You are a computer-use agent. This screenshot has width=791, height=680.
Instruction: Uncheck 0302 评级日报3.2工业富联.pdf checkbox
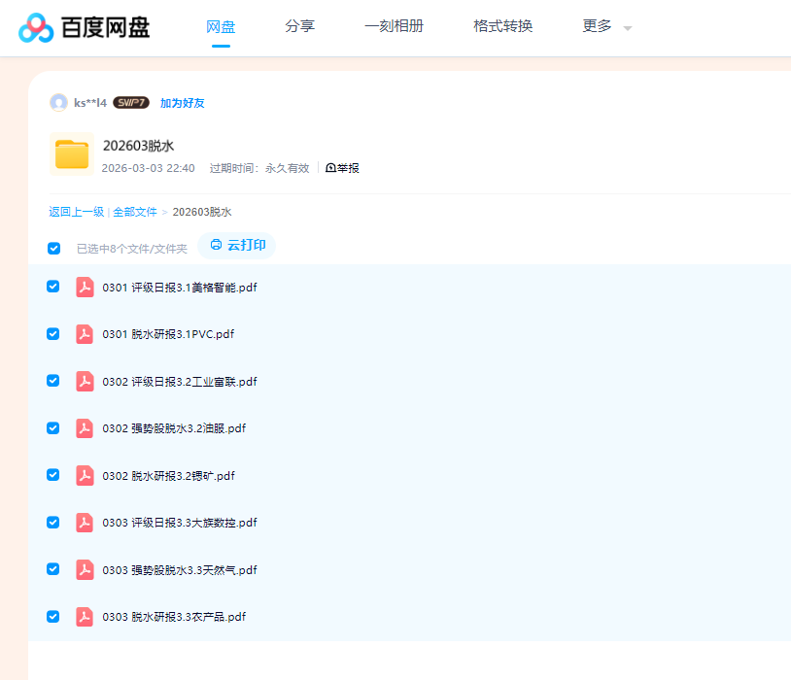point(53,381)
